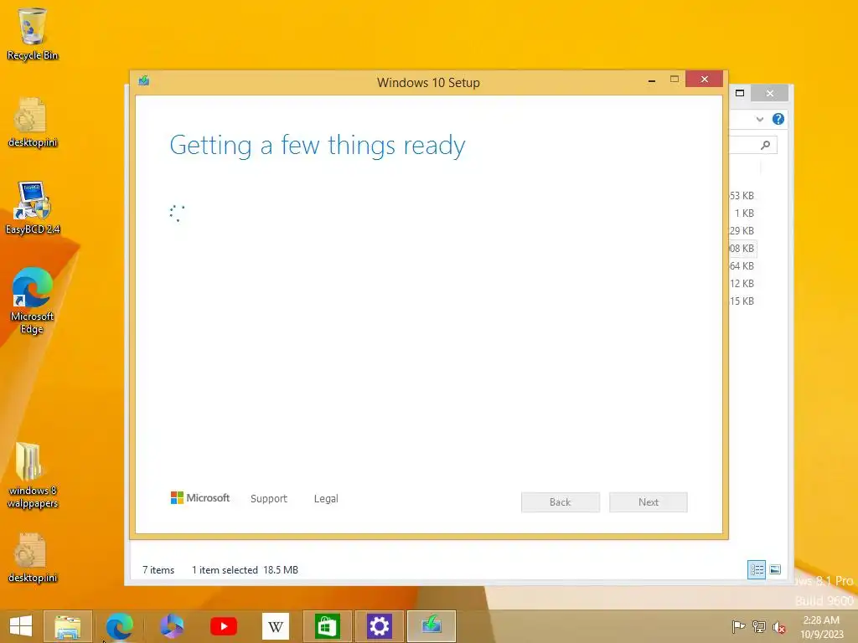This screenshot has height=643, width=858.
Task: Open PC settings gear on taskbar
Action: 380,626
